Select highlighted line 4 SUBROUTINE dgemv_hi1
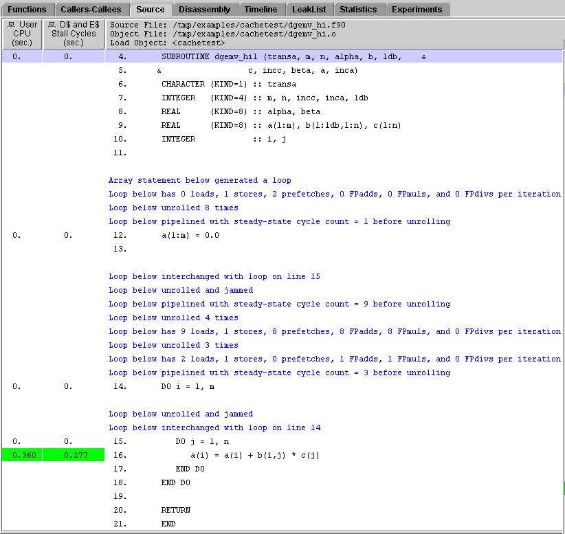Screen dimensions: 565x534 (282, 56)
